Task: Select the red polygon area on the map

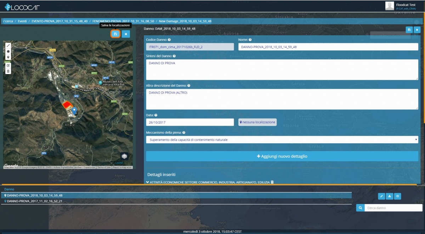Action: click(67, 105)
